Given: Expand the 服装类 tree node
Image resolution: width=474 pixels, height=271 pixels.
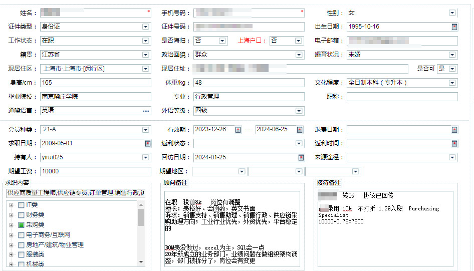Looking at the screenshot, I should [11, 254].
